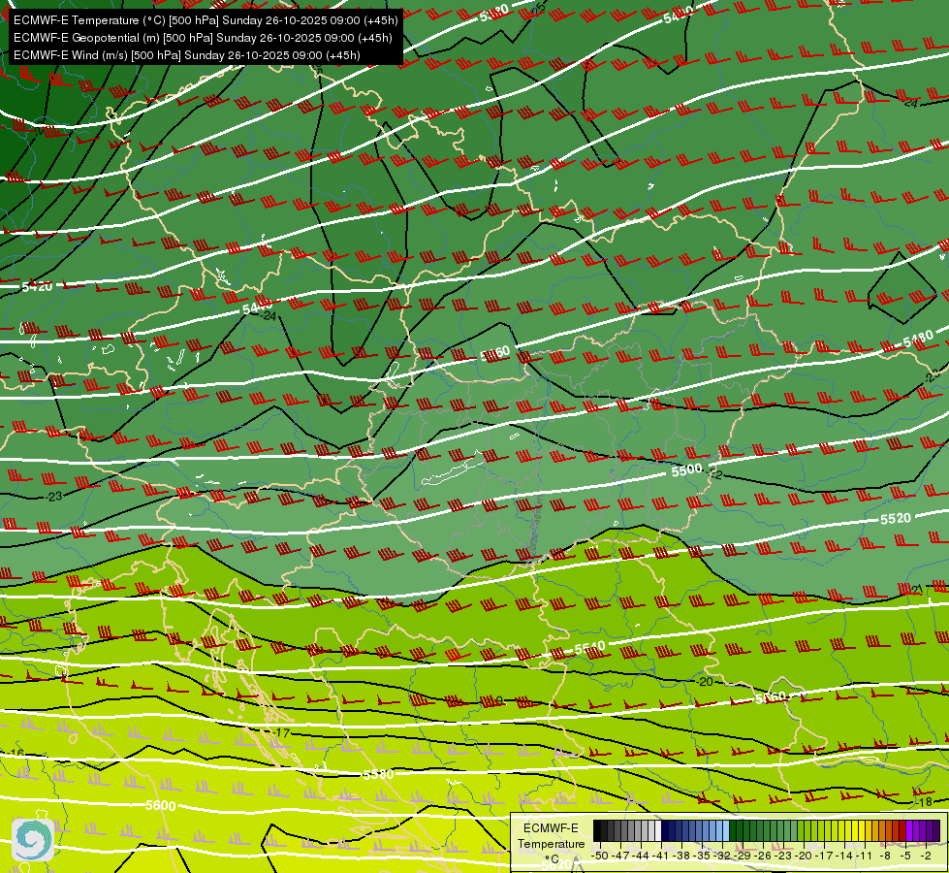The width and height of the screenshot is (949, 873).
Task: Click the -20 isotherm label on the map
Action: (705, 682)
